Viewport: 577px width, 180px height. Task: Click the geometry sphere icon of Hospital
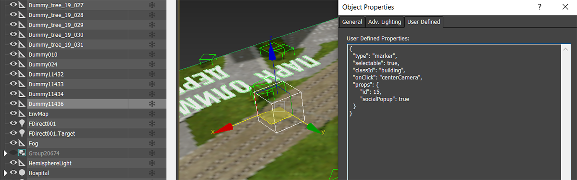[22, 173]
